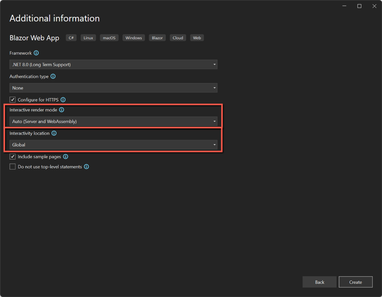Screen dimensions: 382x297
Task: Click the Blazor tag label
Action: point(157,37)
